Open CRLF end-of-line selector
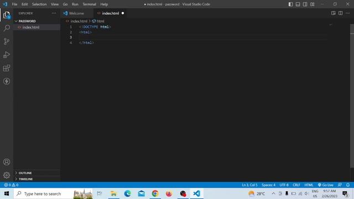Image resolution: width=354 pixels, height=199 pixels. [296, 185]
